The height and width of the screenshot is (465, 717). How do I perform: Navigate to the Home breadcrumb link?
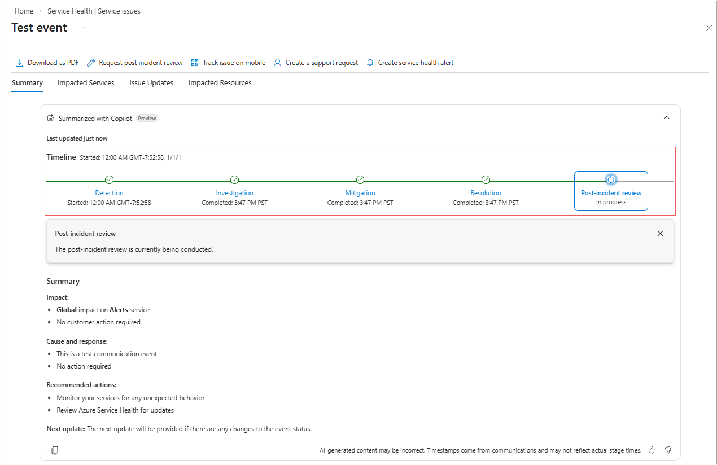pos(24,11)
